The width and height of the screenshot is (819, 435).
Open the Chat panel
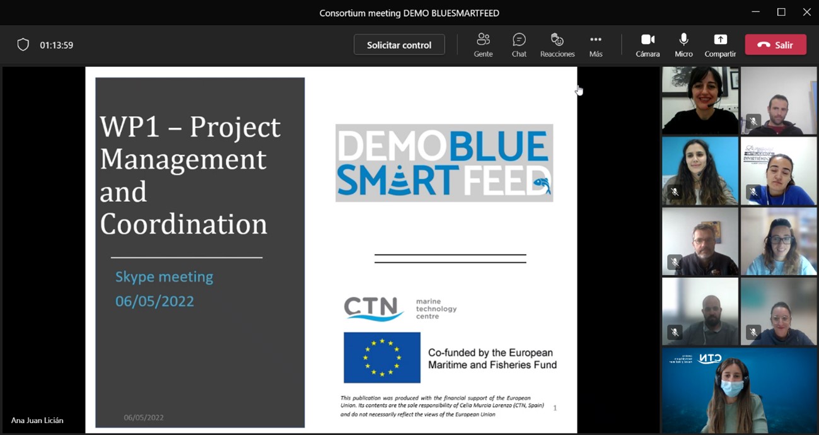[x=519, y=45]
